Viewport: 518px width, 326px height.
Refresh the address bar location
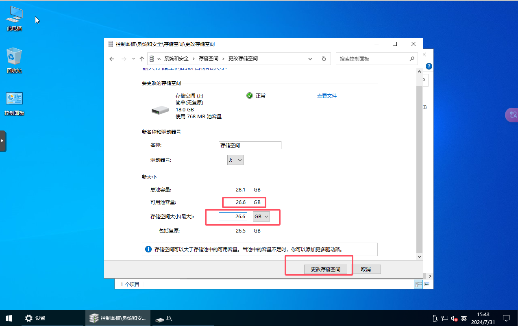point(324,59)
